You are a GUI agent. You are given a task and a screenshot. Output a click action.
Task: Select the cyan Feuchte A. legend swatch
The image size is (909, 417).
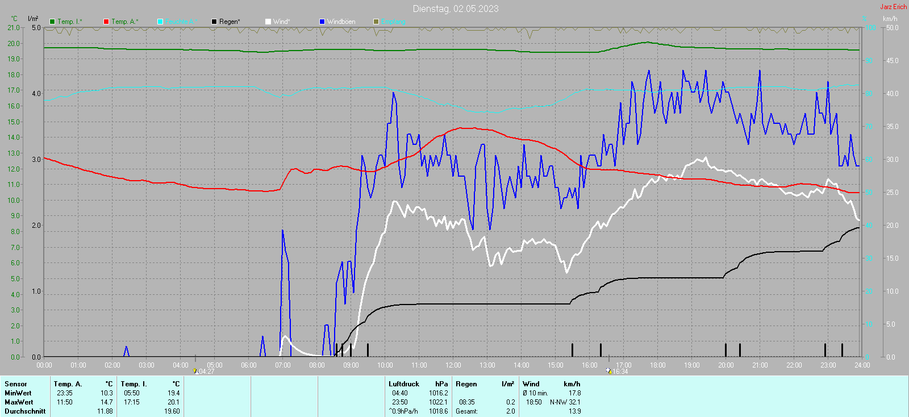click(160, 22)
